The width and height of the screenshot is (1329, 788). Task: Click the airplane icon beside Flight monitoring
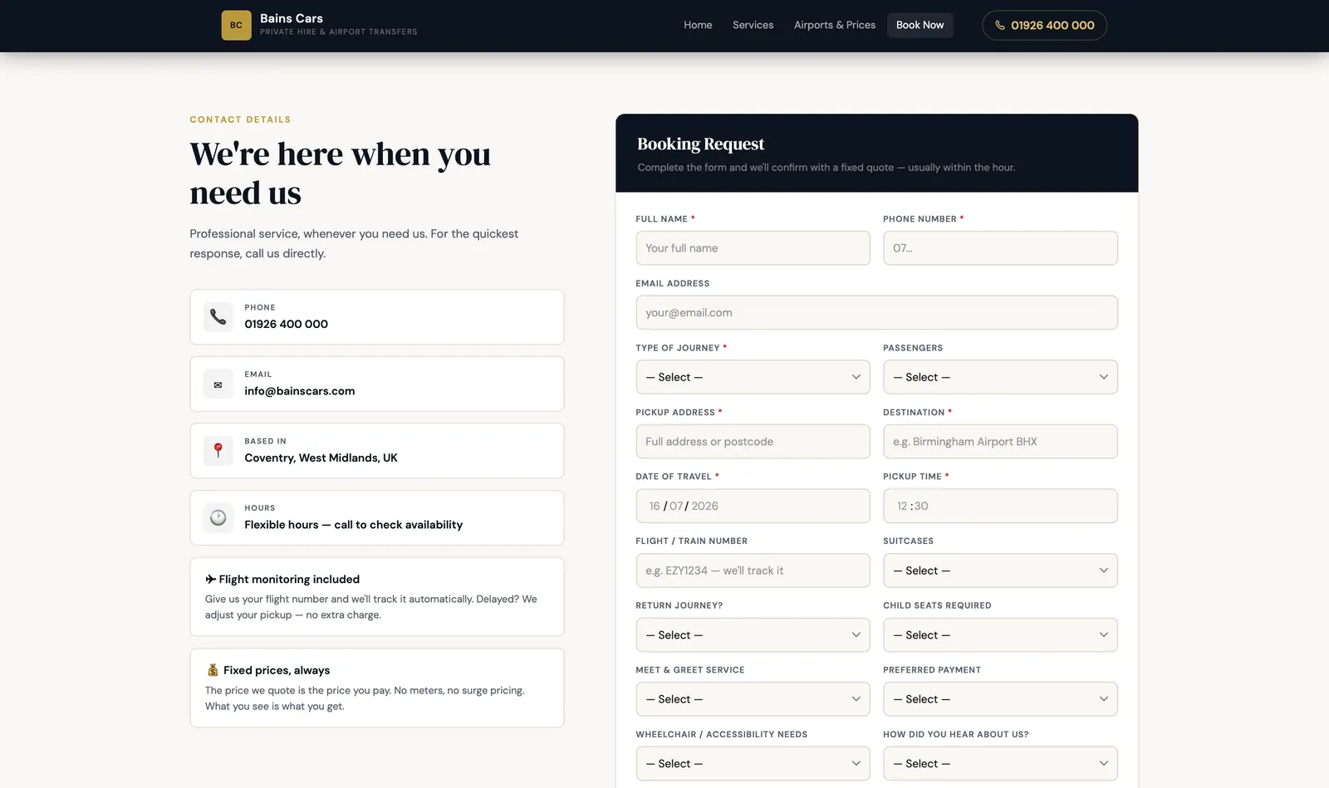pyautogui.click(x=211, y=580)
